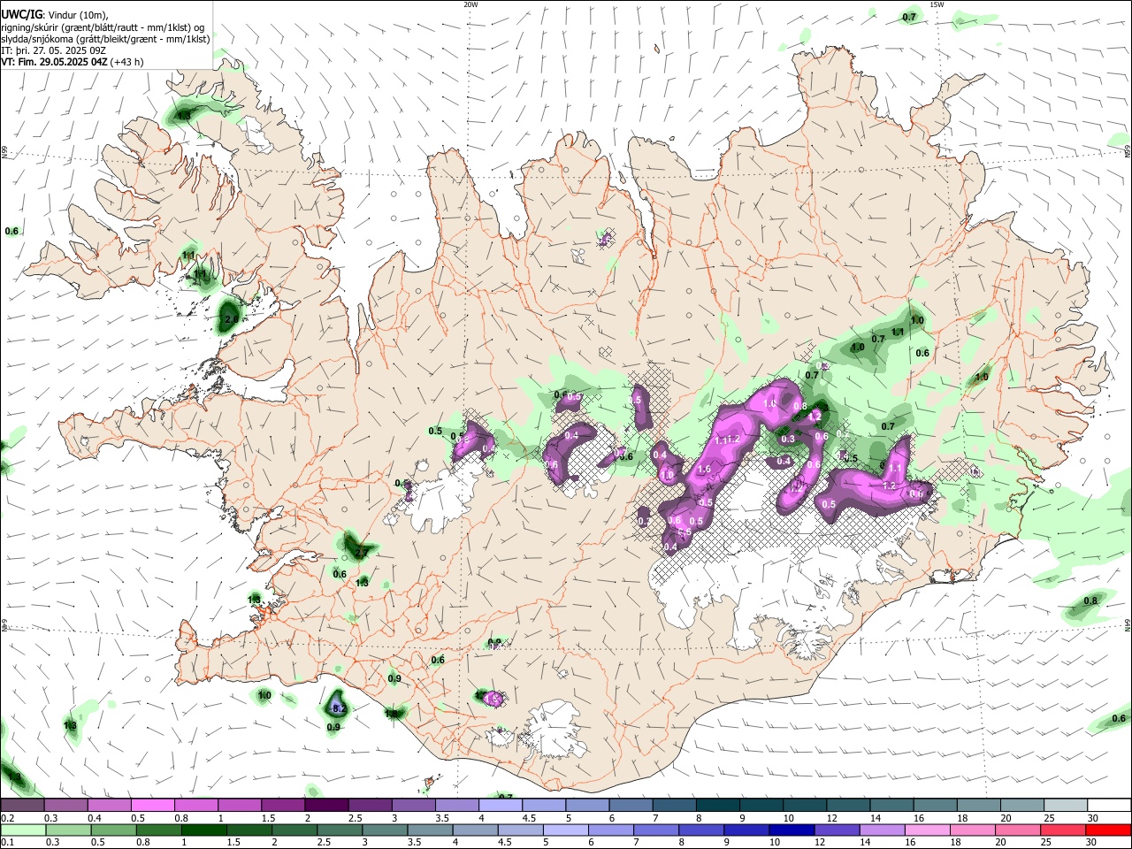Pick the bright red lower swatch labeled 30
This screenshot has height=849, width=1132.
coord(1109,830)
